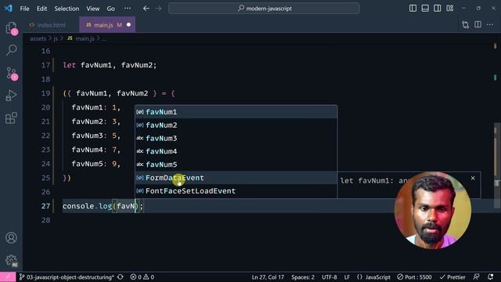Click Ln 27, Col 17 in status bar
This screenshot has height=282, width=501.
point(268,277)
